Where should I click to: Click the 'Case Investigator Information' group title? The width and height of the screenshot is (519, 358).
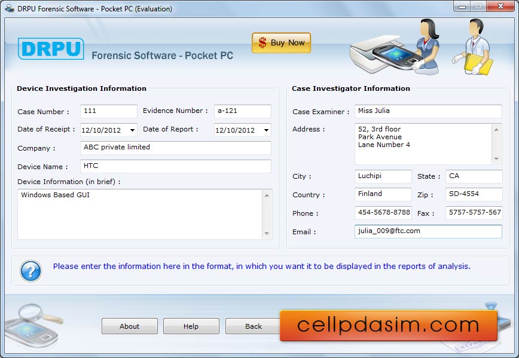(x=351, y=88)
